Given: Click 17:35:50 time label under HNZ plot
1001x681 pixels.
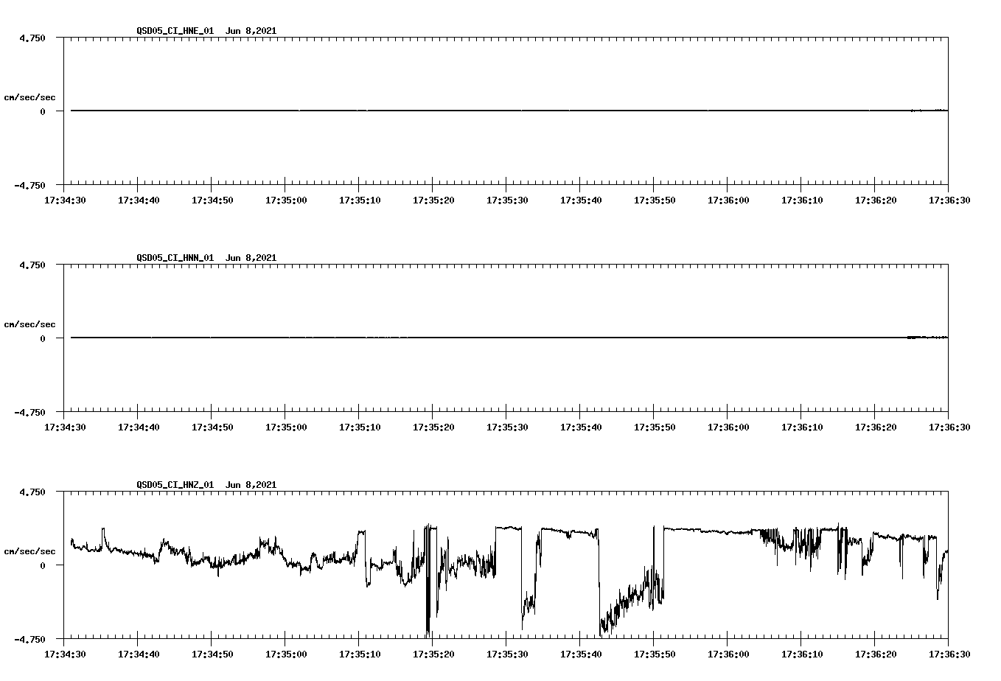Looking at the screenshot, I should point(655,654).
